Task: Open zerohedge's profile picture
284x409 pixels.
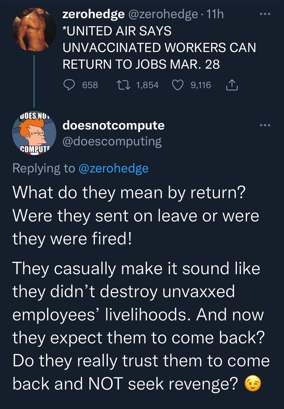Action: [x=34, y=30]
